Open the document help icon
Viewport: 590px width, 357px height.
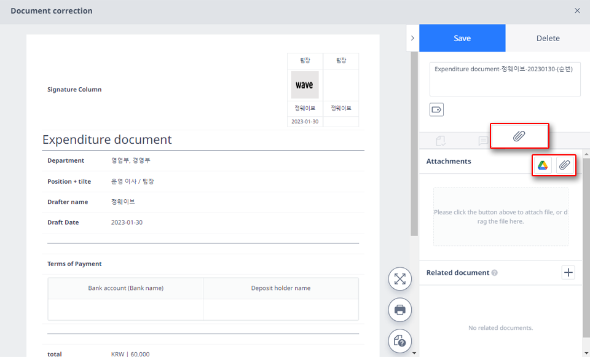tap(399, 342)
